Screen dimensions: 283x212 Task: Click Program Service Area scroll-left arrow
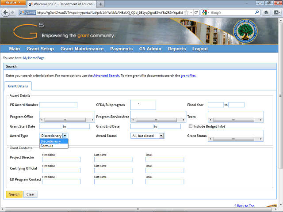[x=133, y=120]
